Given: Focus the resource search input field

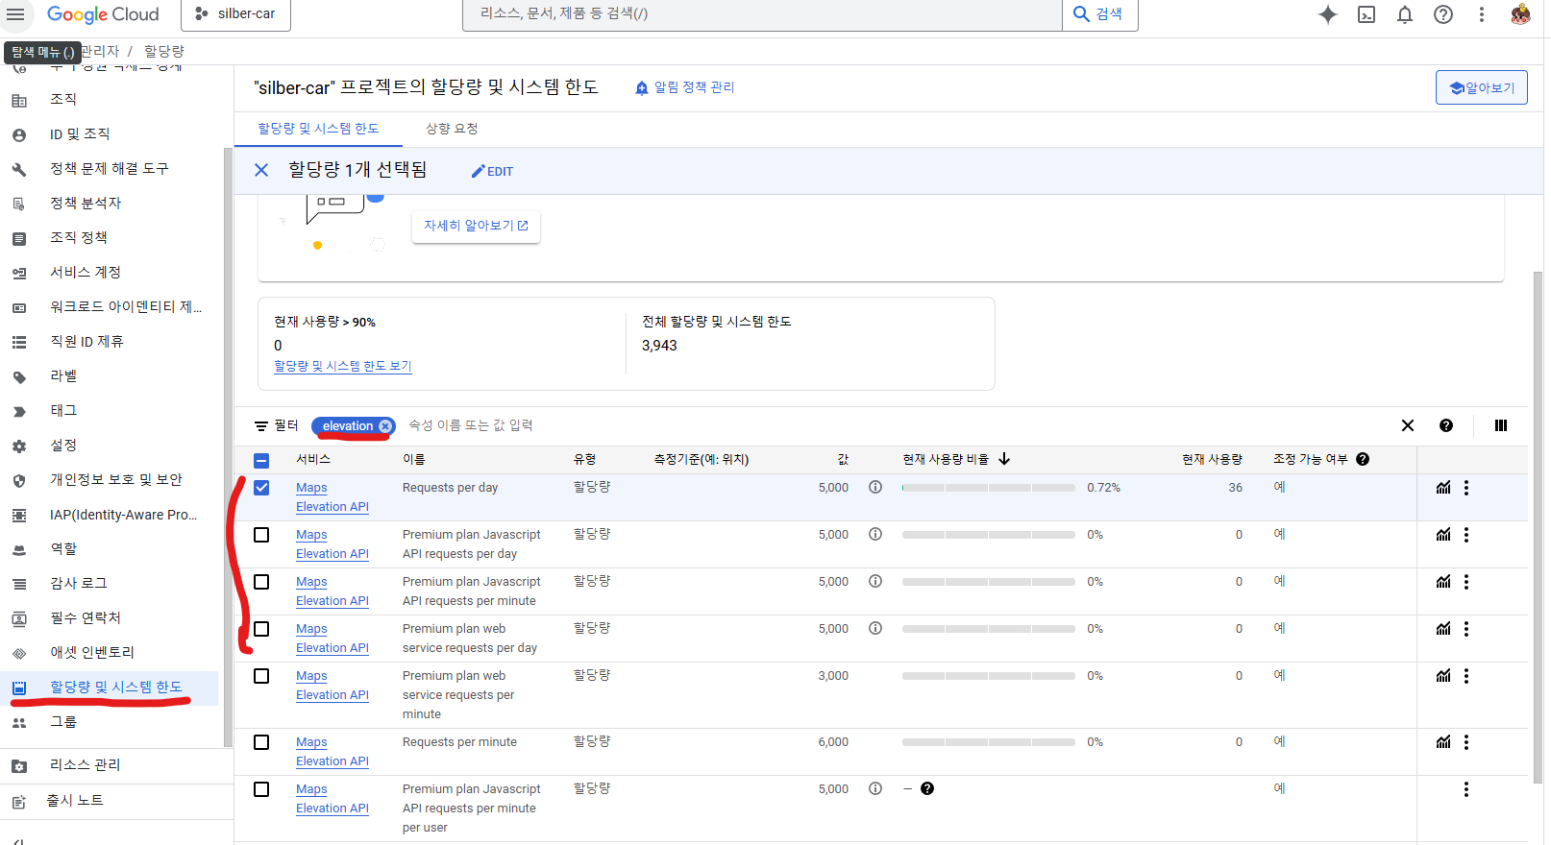Looking at the screenshot, I should click(x=762, y=14).
